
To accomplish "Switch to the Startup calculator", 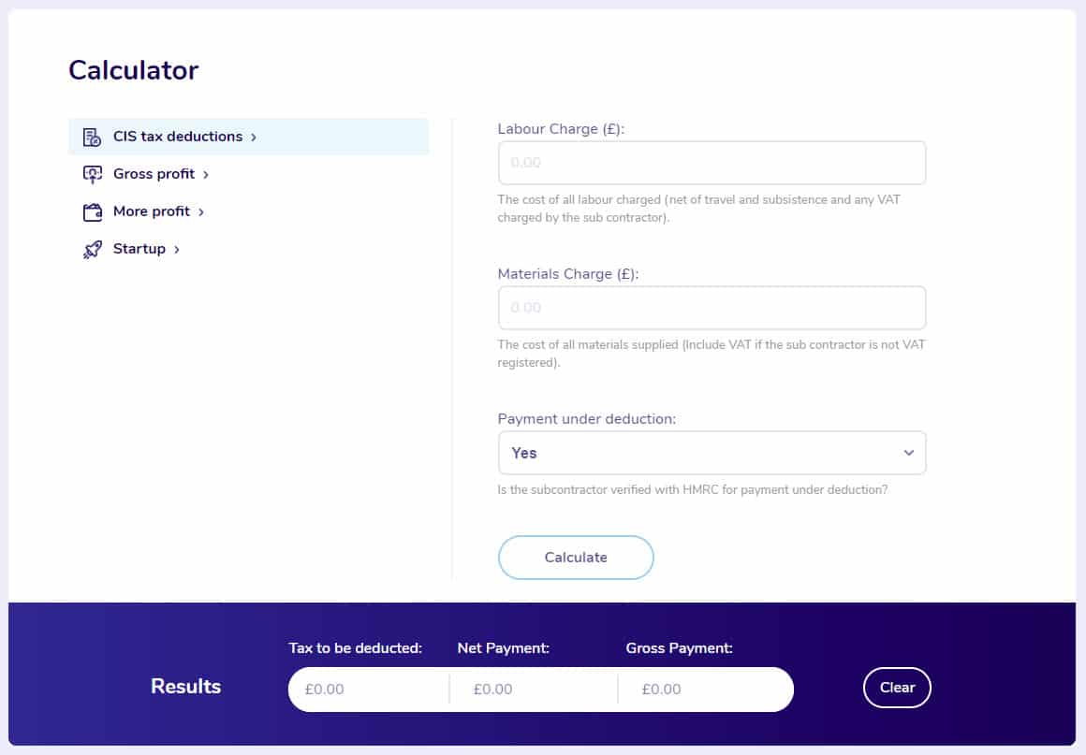I will (139, 249).
